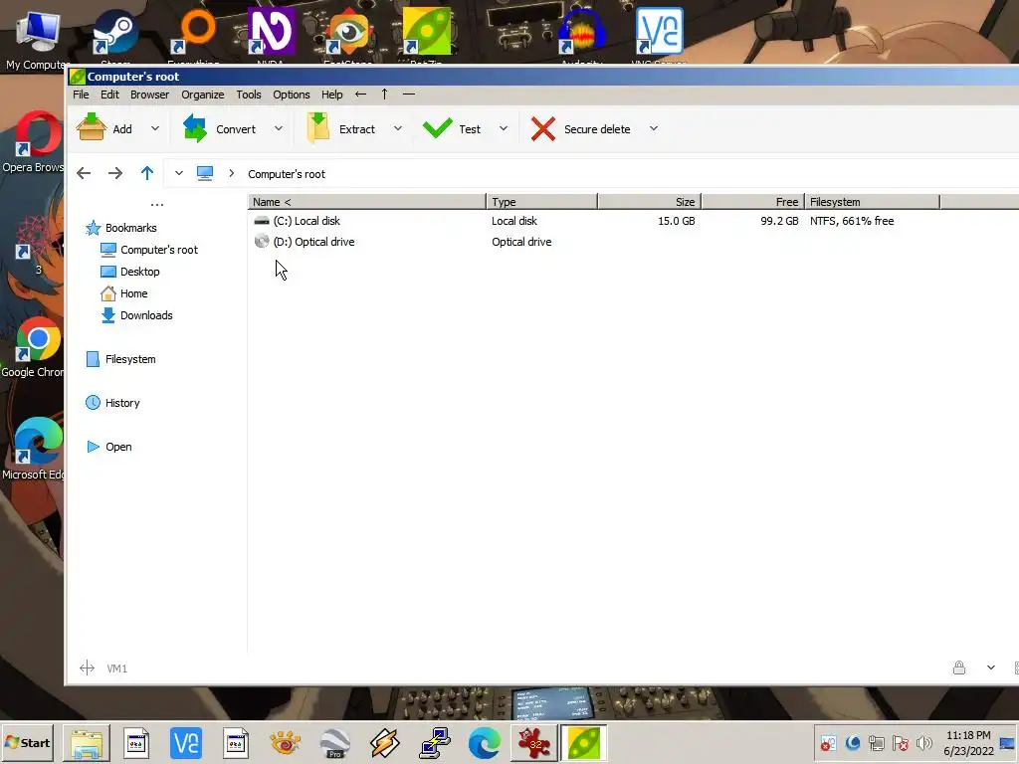Open the Audacity desktop shortcut

(581, 37)
